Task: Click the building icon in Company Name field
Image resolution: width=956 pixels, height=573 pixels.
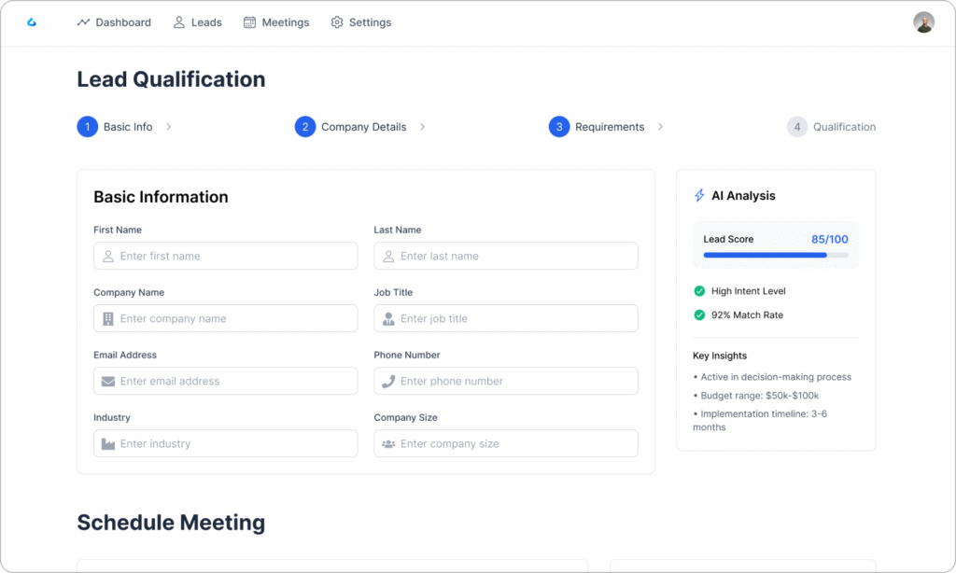Action: [x=107, y=318]
